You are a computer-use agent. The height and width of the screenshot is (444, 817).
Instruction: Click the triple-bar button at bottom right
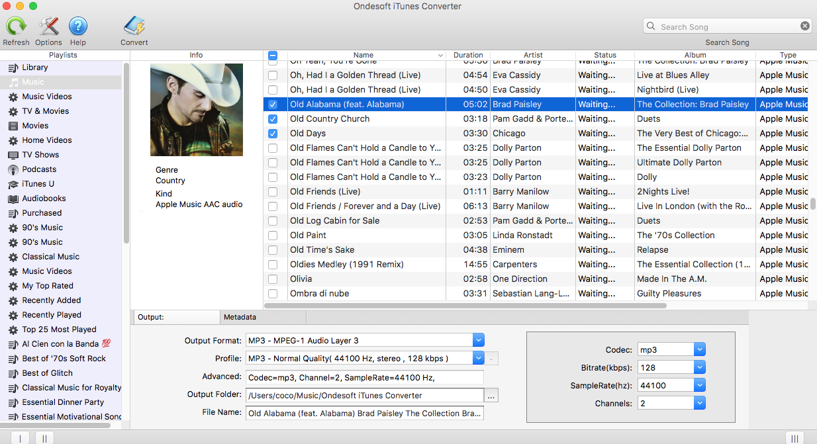tap(795, 438)
